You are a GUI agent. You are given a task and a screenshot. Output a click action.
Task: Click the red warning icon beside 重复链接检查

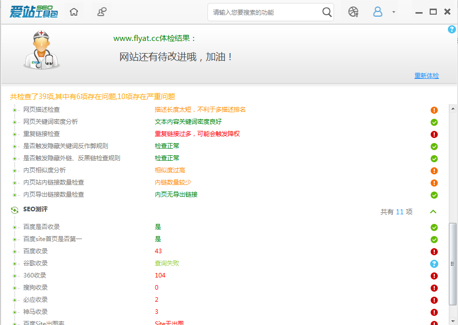pos(434,134)
